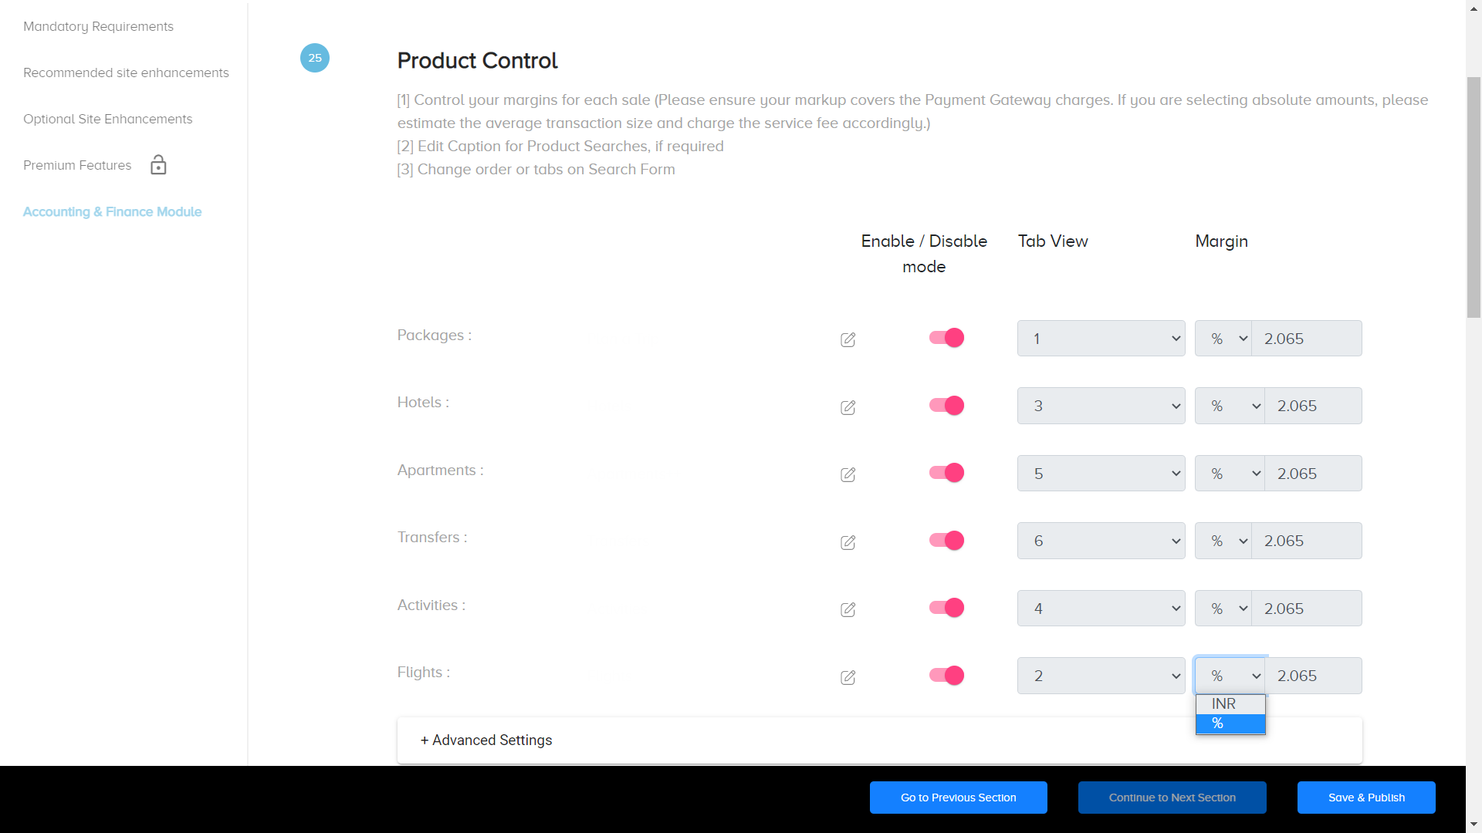Image resolution: width=1482 pixels, height=833 pixels.
Task: Open the Hotels margin type dropdown
Action: [1230, 406]
